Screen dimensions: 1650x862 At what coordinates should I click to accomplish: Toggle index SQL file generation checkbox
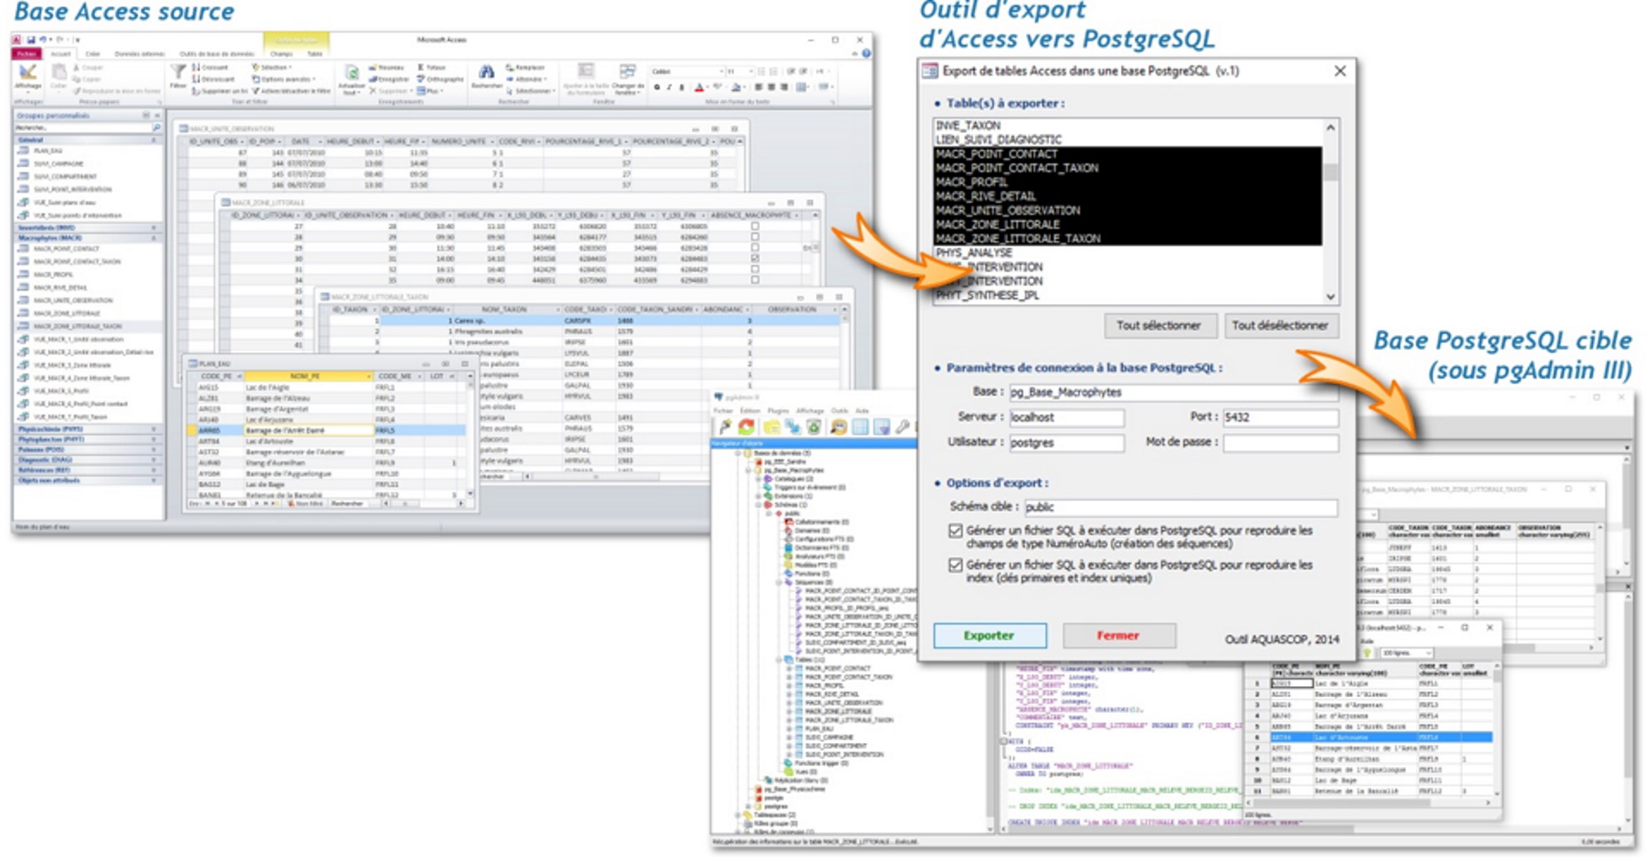[x=955, y=565]
